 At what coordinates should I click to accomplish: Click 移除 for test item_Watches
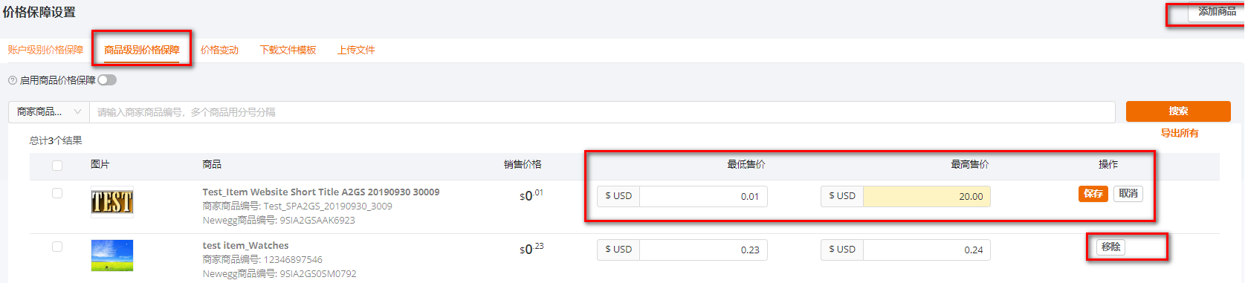click(x=1111, y=247)
